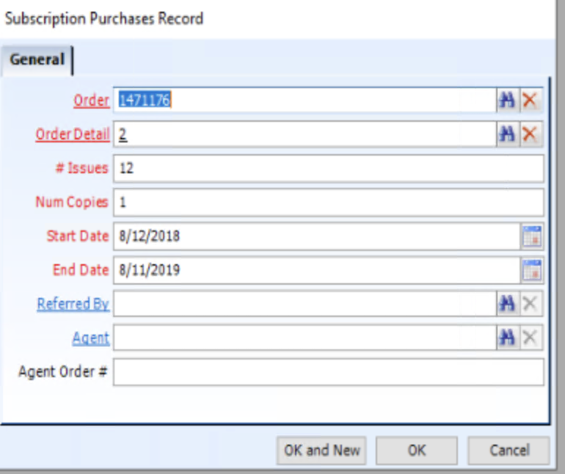The width and height of the screenshot is (565, 474).
Task: Focus the empty Referred By input
Action: (305, 304)
